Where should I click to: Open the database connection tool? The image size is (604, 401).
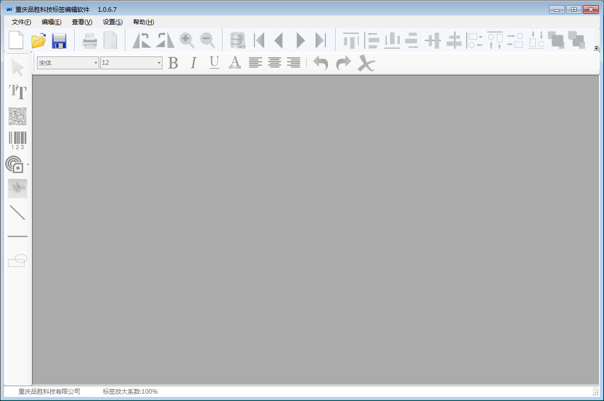point(237,41)
